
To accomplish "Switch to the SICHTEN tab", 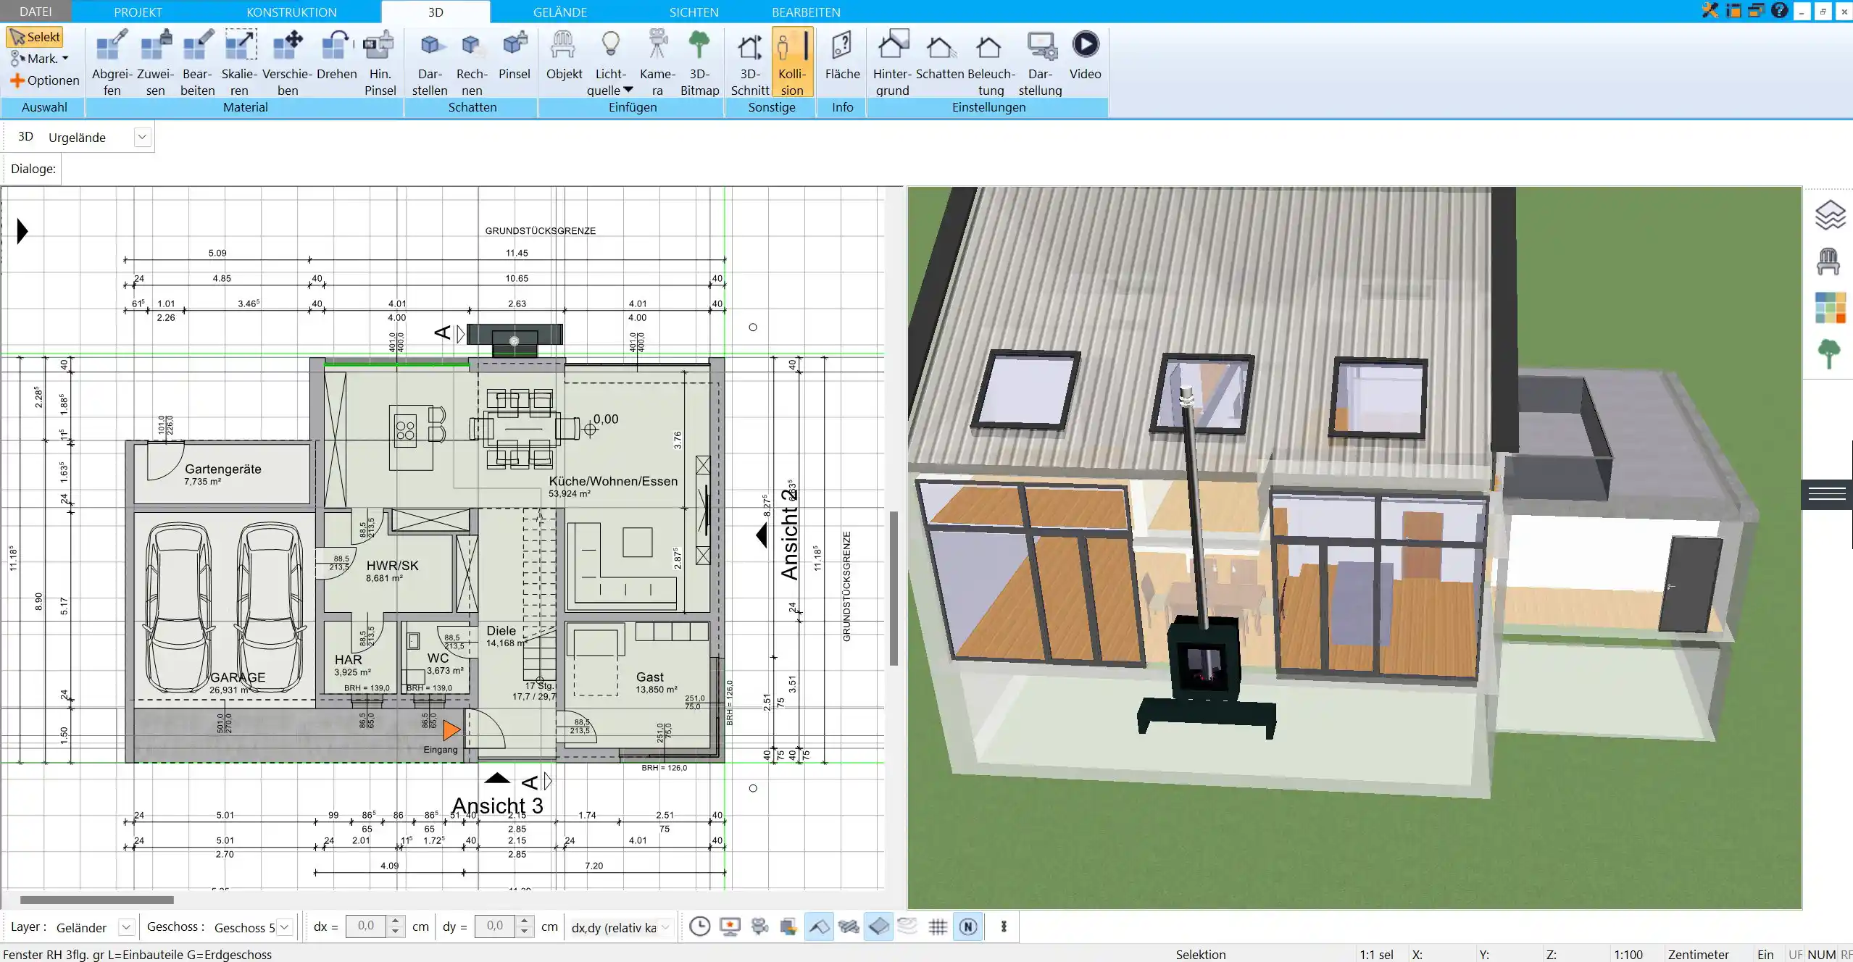I will tap(694, 12).
